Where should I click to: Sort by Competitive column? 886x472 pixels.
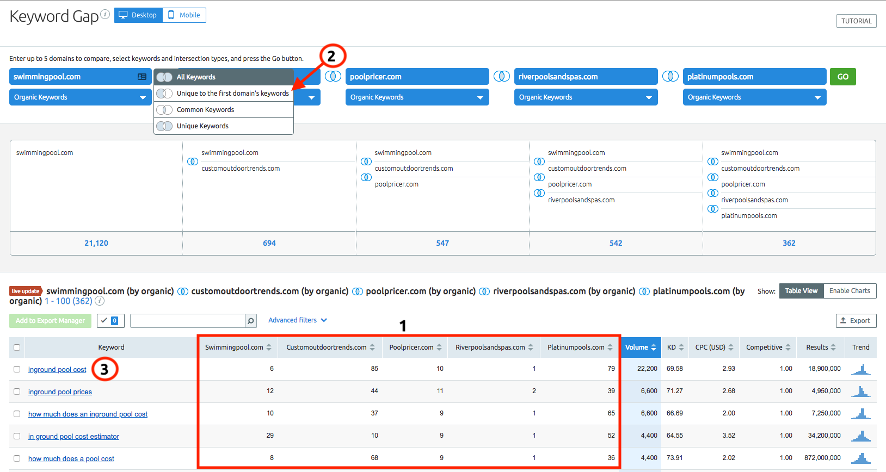click(768, 347)
